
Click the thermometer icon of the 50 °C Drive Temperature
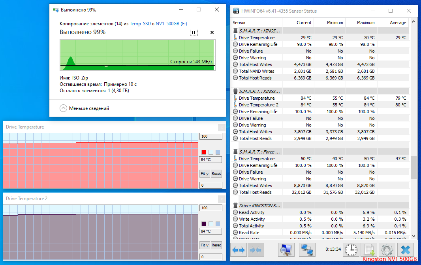click(235, 158)
